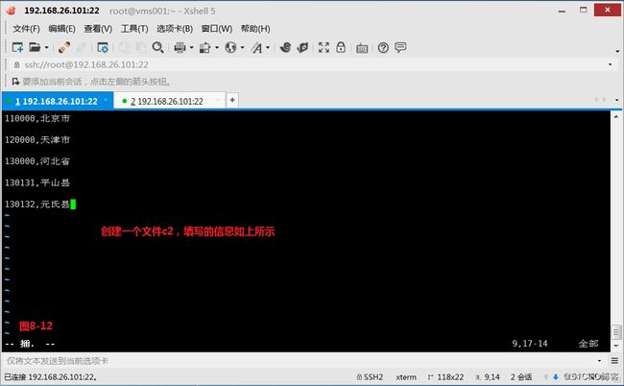
Task: Click the greyed Copy icon
Action: 125,47
